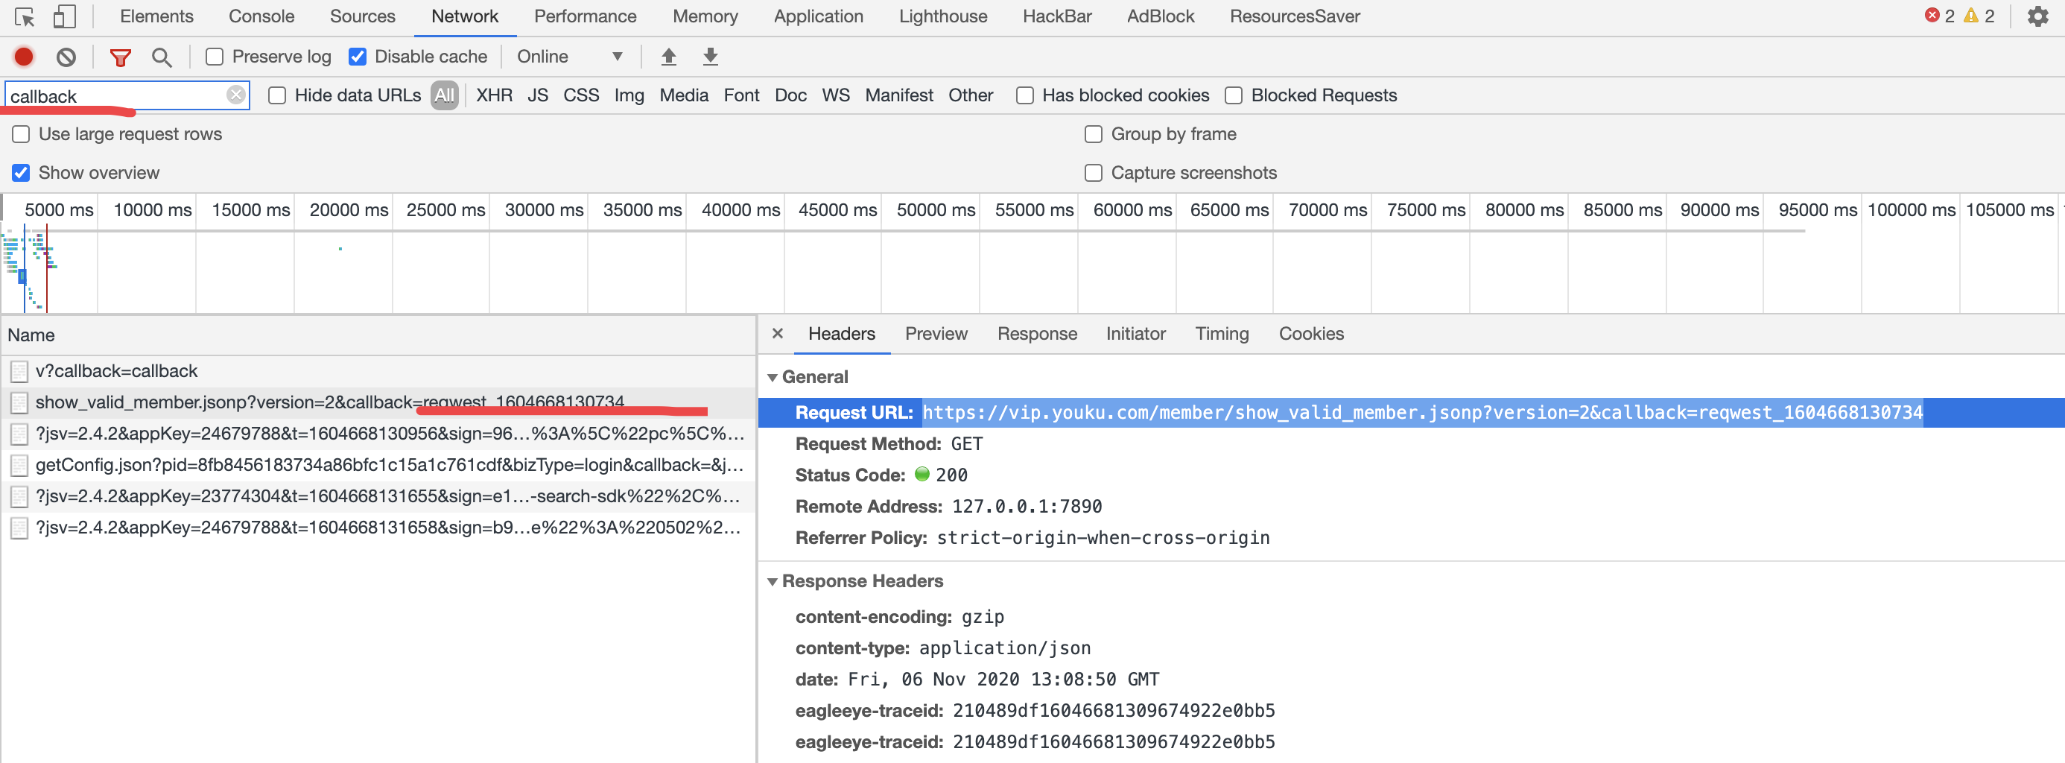Select the v?callback=callback request
2065x763 pixels.
[378, 371]
